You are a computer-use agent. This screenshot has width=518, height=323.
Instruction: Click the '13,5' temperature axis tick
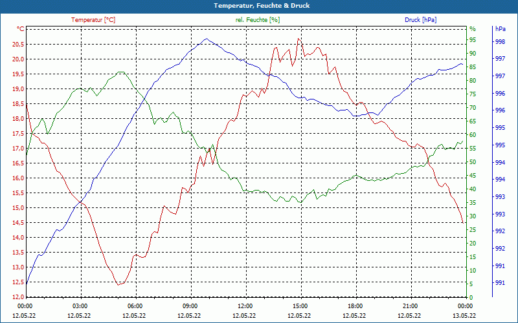click(x=18, y=252)
